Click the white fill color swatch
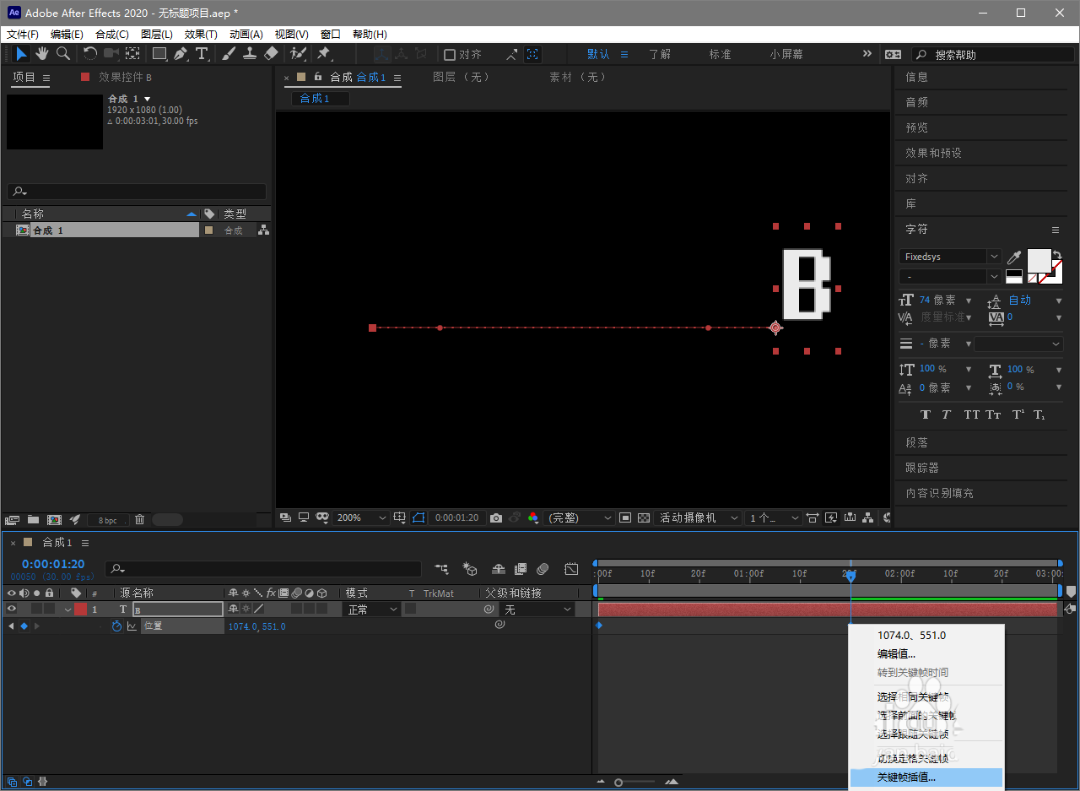1080x791 pixels. tap(1038, 259)
